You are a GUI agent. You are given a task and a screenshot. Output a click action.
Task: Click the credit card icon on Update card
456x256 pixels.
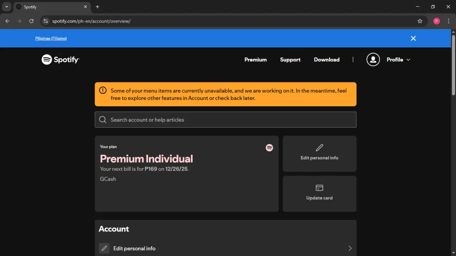pos(320,188)
